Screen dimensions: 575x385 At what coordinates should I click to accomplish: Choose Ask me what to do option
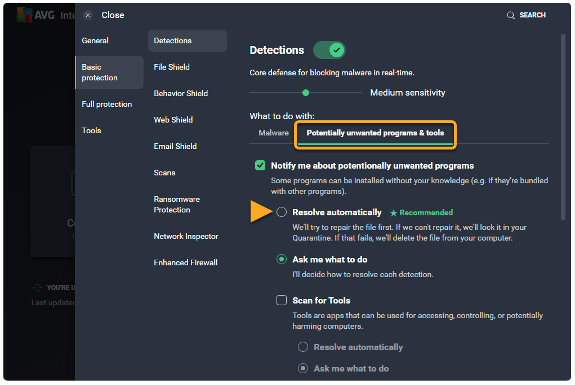[282, 260]
